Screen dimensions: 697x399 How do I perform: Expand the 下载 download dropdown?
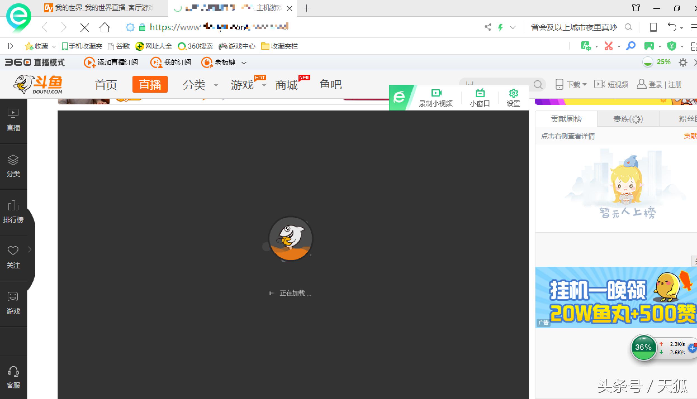pyautogui.click(x=585, y=84)
